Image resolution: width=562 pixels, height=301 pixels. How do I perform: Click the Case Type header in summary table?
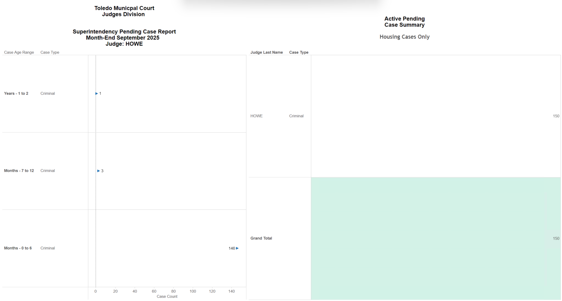299,52
